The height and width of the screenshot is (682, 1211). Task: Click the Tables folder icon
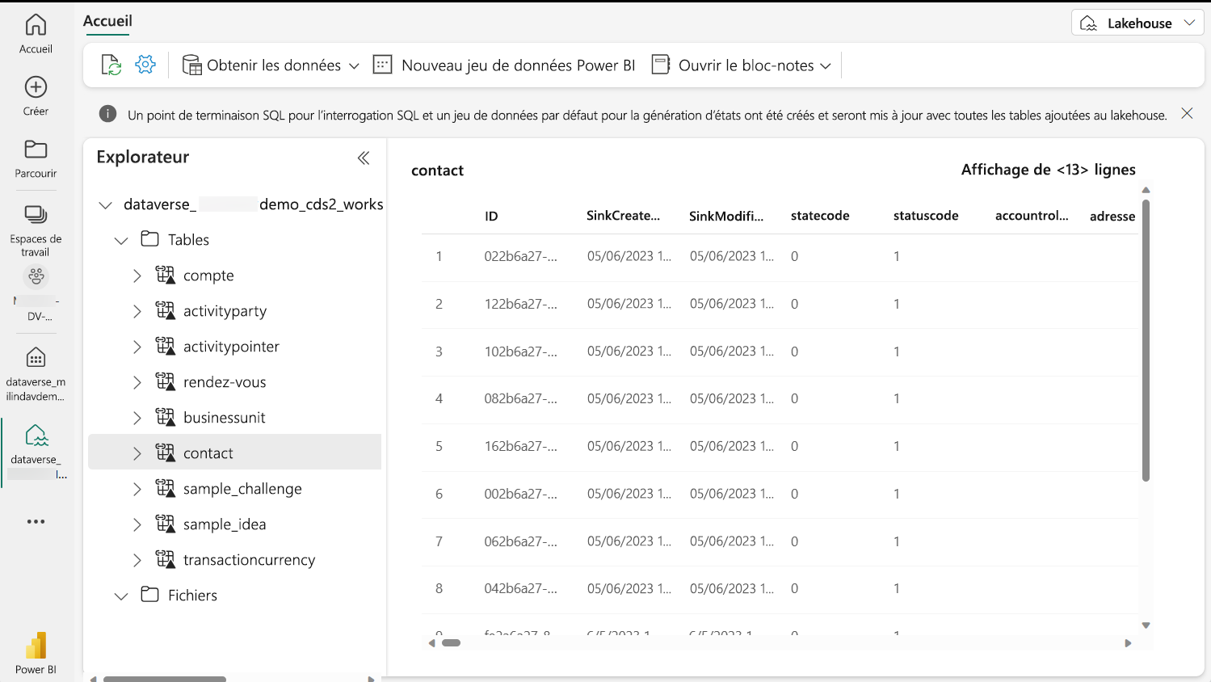(x=150, y=238)
